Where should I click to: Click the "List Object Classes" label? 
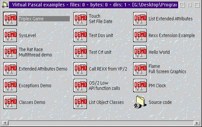pyautogui.click(x=106, y=102)
